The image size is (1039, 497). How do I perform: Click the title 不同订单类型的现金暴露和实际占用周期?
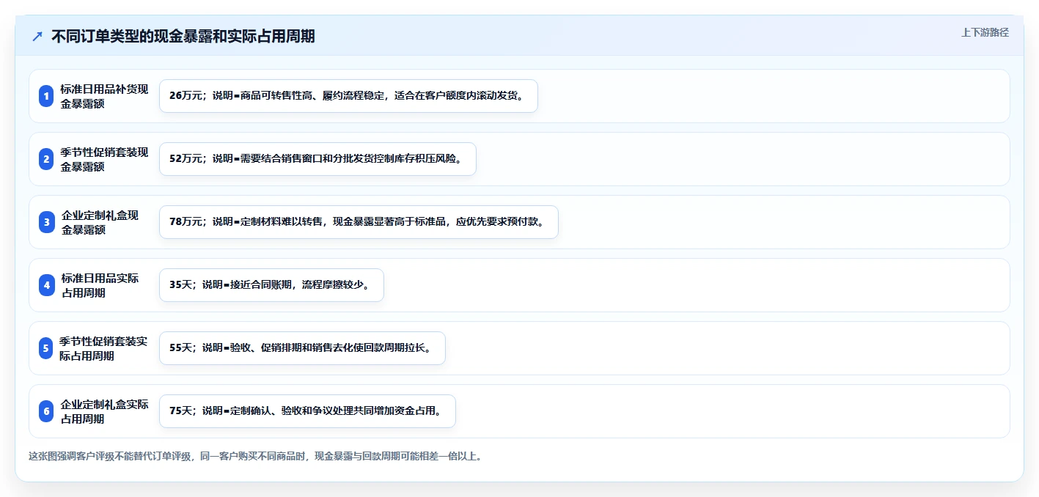[183, 36]
